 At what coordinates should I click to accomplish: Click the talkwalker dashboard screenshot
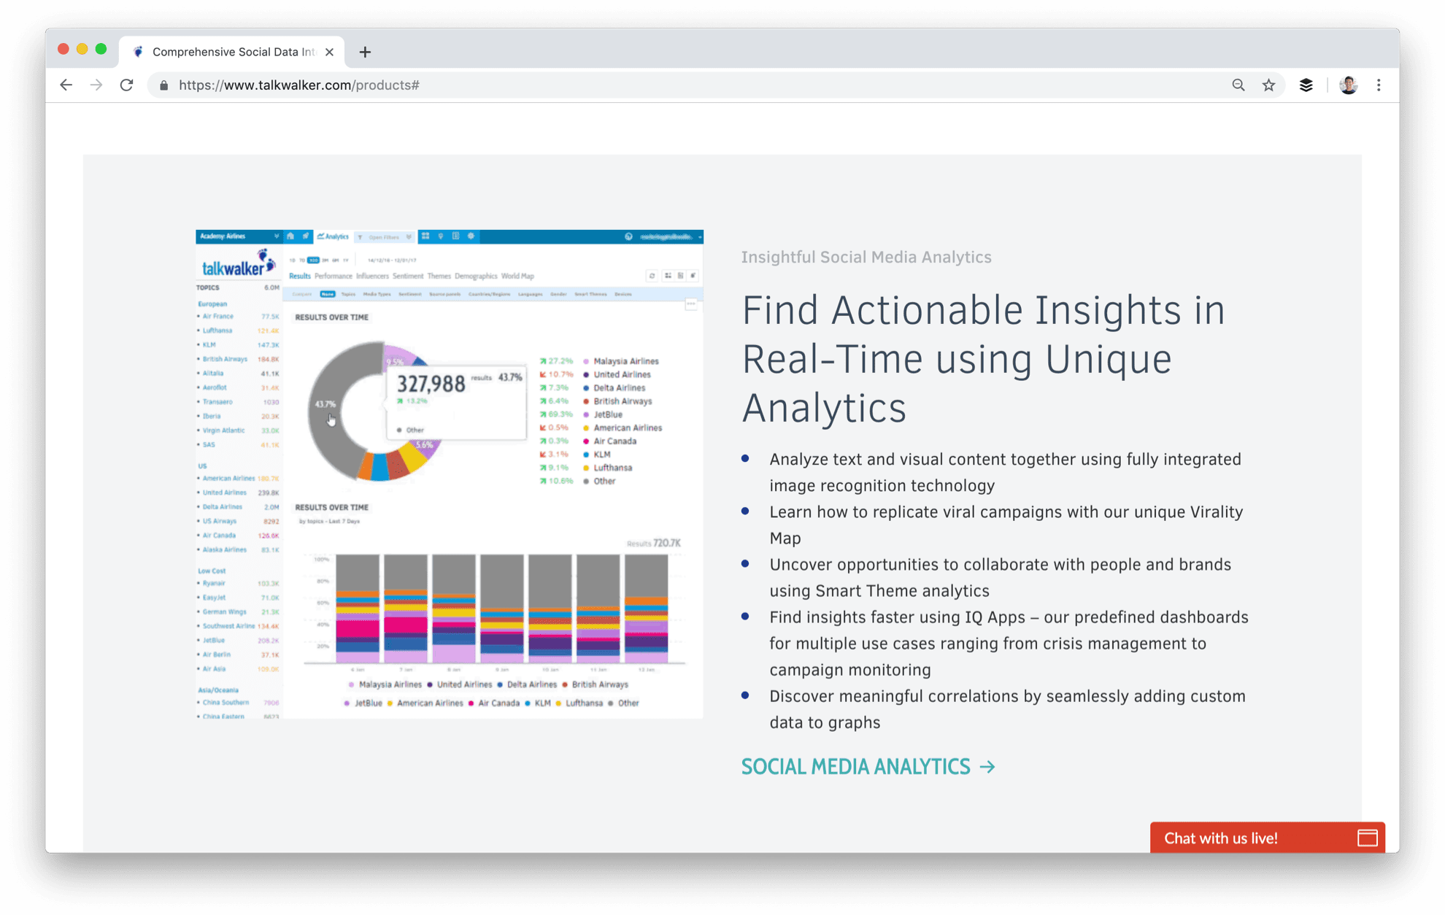point(449,474)
